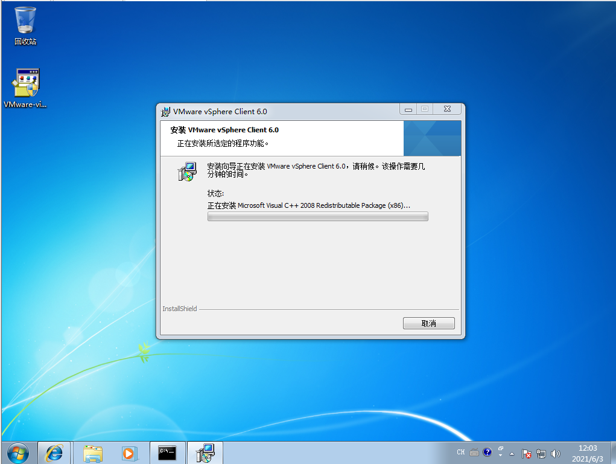Click the 状态: status label

[215, 193]
